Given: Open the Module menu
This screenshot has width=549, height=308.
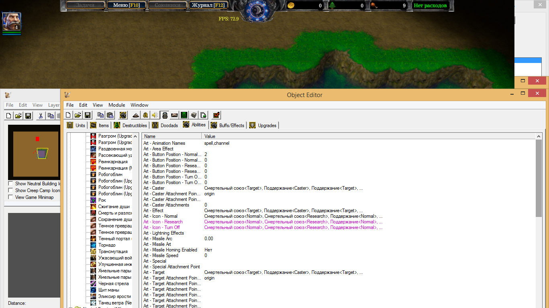Looking at the screenshot, I should coord(117,105).
